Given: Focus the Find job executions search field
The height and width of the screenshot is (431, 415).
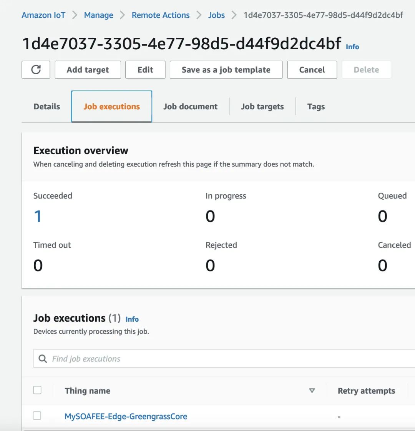Looking at the screenshot, I should pos(231,359).
